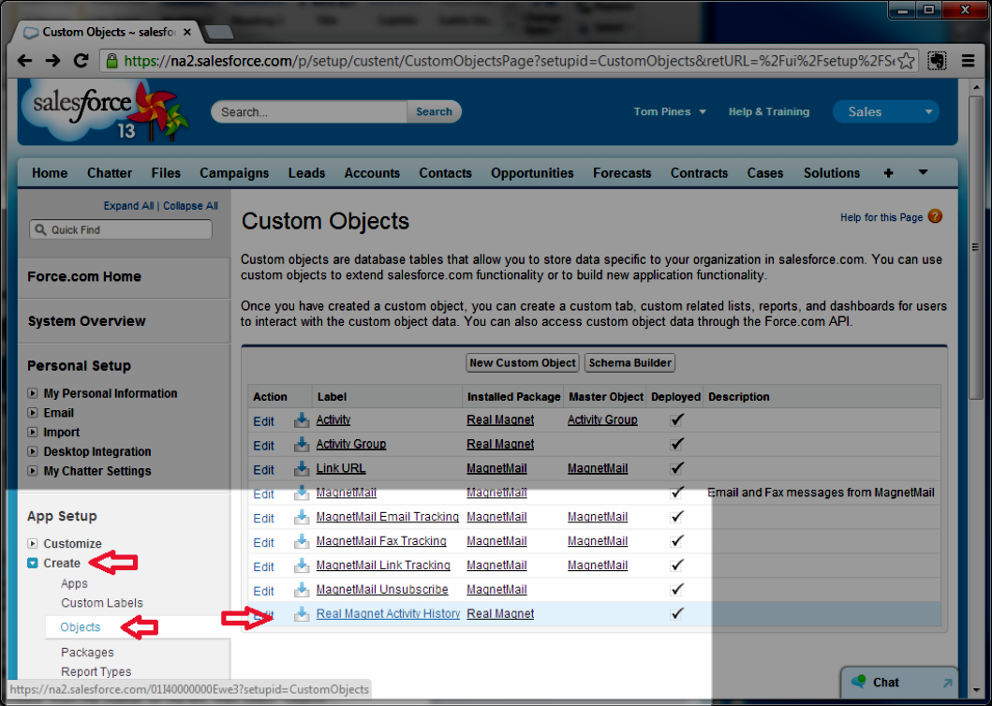Open the Real Magnet Activity History object
992x706 pixels.
pyautogui.click(x=388, y=613)
